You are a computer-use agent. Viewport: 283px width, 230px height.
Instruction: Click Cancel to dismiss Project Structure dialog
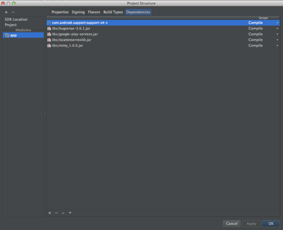tap(232, 224)
